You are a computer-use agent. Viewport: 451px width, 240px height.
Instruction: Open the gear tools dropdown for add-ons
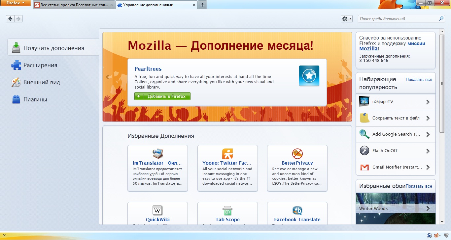point(347,19)
